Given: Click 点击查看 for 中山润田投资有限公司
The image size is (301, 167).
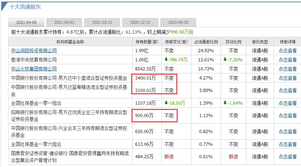Looking at the screenshot, I should [288, 51].
